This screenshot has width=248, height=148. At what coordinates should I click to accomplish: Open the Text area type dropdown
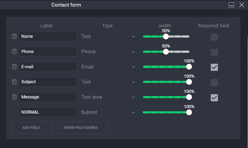point(108,97)
